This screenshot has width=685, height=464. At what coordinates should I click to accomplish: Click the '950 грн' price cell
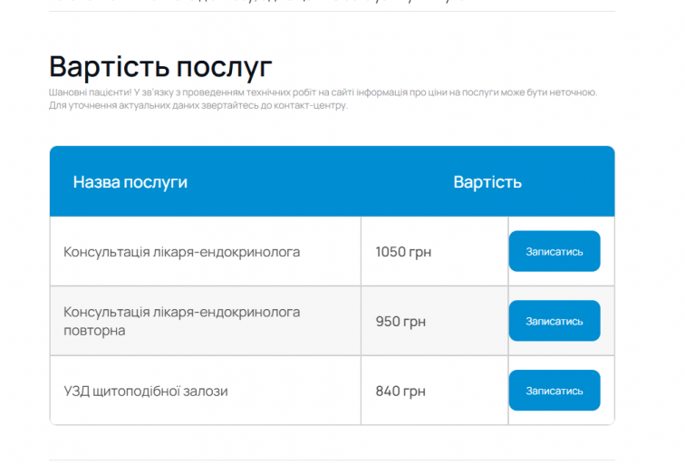click(x=434, y=321)
